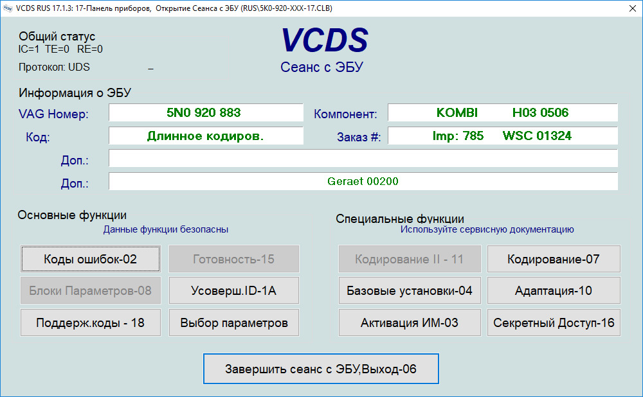Select the Заказ # field Imp: 785 WSC 01324

[503, 136]
